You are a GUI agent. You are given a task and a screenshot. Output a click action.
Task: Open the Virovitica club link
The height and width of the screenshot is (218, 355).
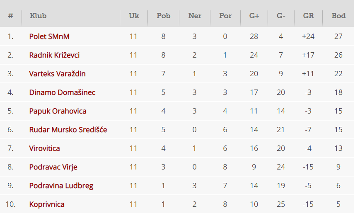pyautogui.click(x=44, y=148)
